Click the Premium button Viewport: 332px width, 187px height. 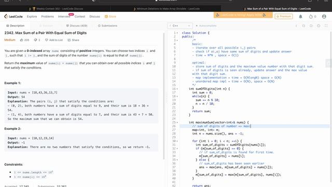pos(284,16)
